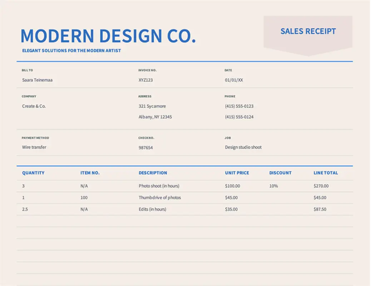
Task: Select the job field 'Design studio shoot'
Action: click(x=243, y=147)
